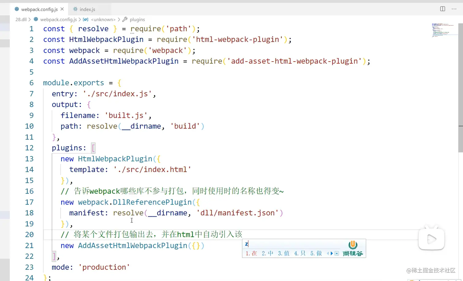Click the 'webpack' string on line 3
This screenshot has height=281, width=463.
[x=168, y=51]
